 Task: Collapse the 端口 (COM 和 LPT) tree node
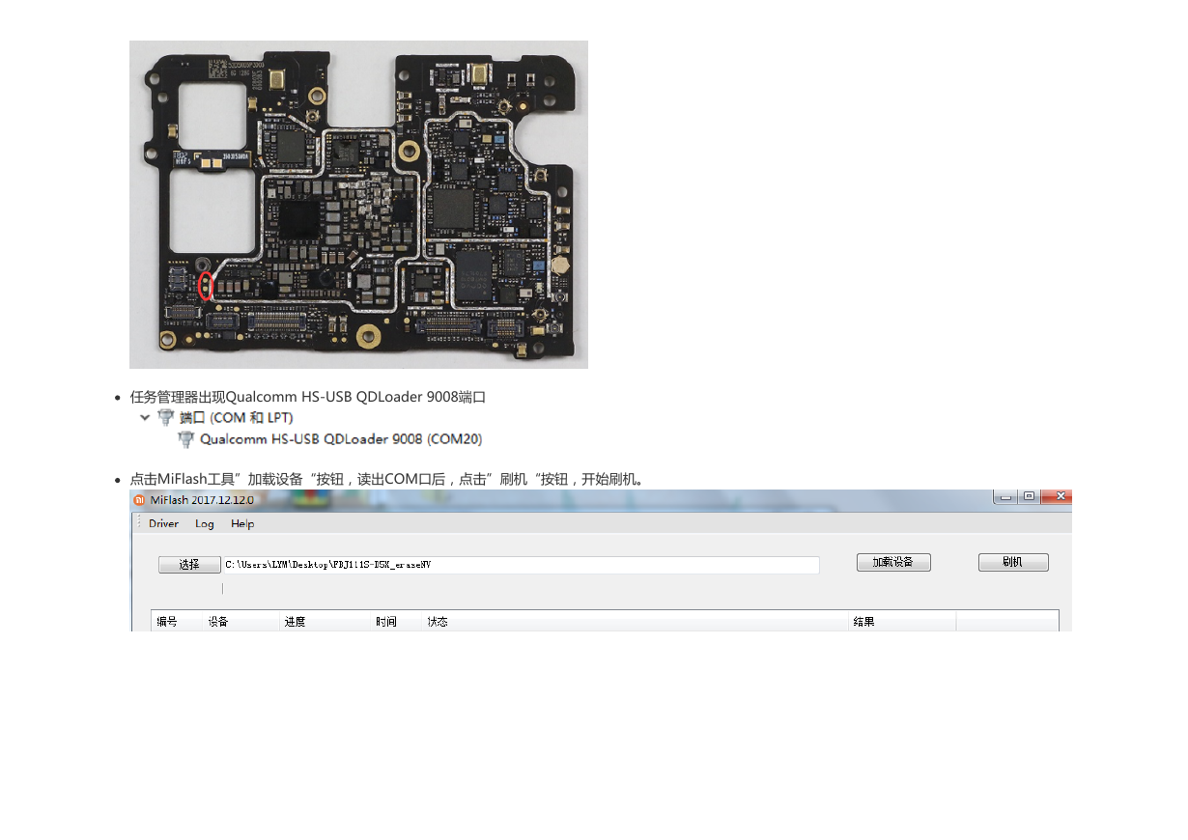click(145, 418)
